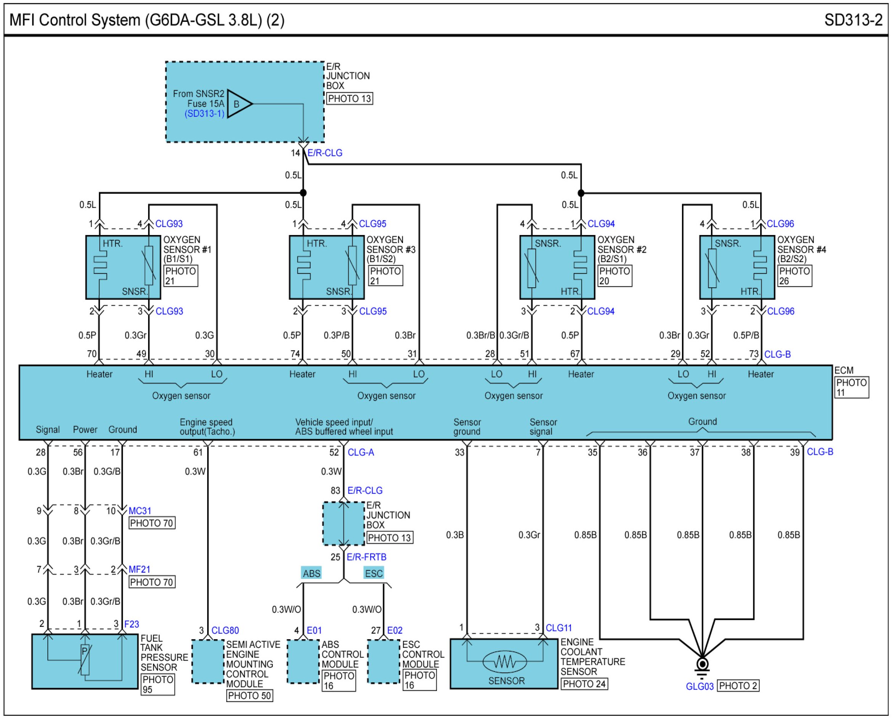Open the CLG11 connector link
Screen dimensions: 893x720
(559, 628)
